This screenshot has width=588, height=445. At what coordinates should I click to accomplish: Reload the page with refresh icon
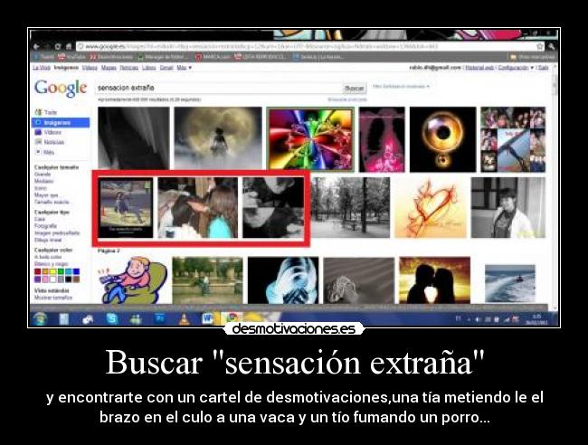point(57,46)
